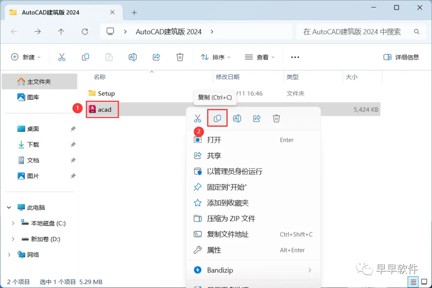Viewport: 432px width, 288px height.
Task: Expand the 网络 tree node
Action: point(9,255)
